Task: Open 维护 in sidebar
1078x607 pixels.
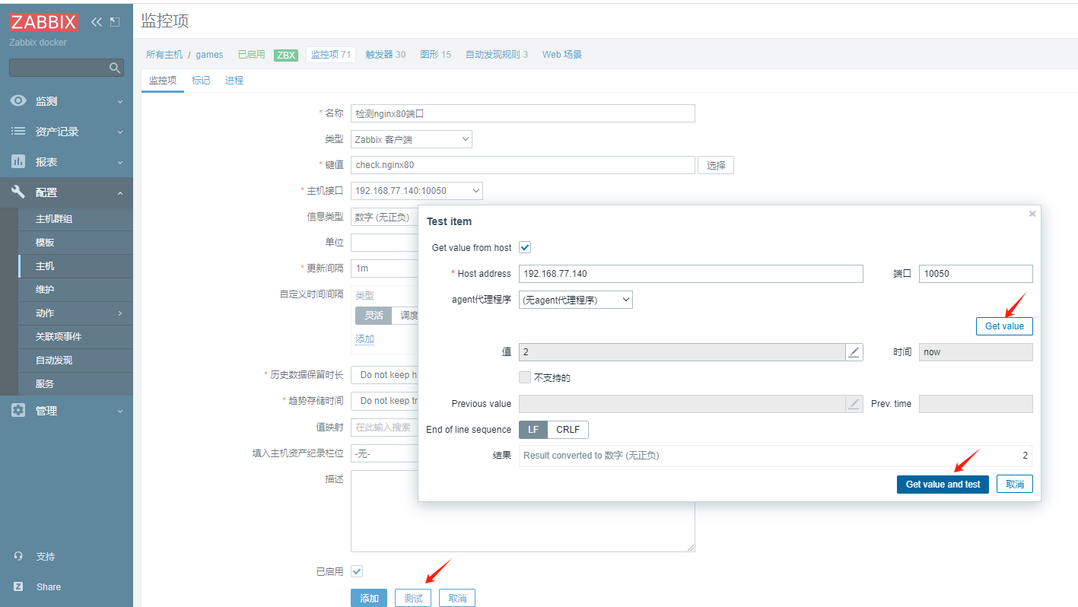Action: pos(75,290)
